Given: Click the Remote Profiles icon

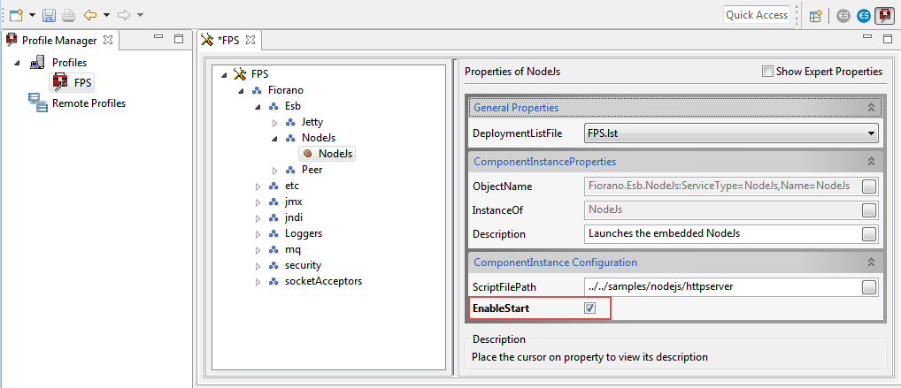Looking at the screenshot, I should click(38, 103).
